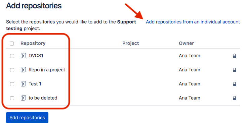Tick the to be deleted checkbox
This screenshot has height=129, width=244.
12,98
